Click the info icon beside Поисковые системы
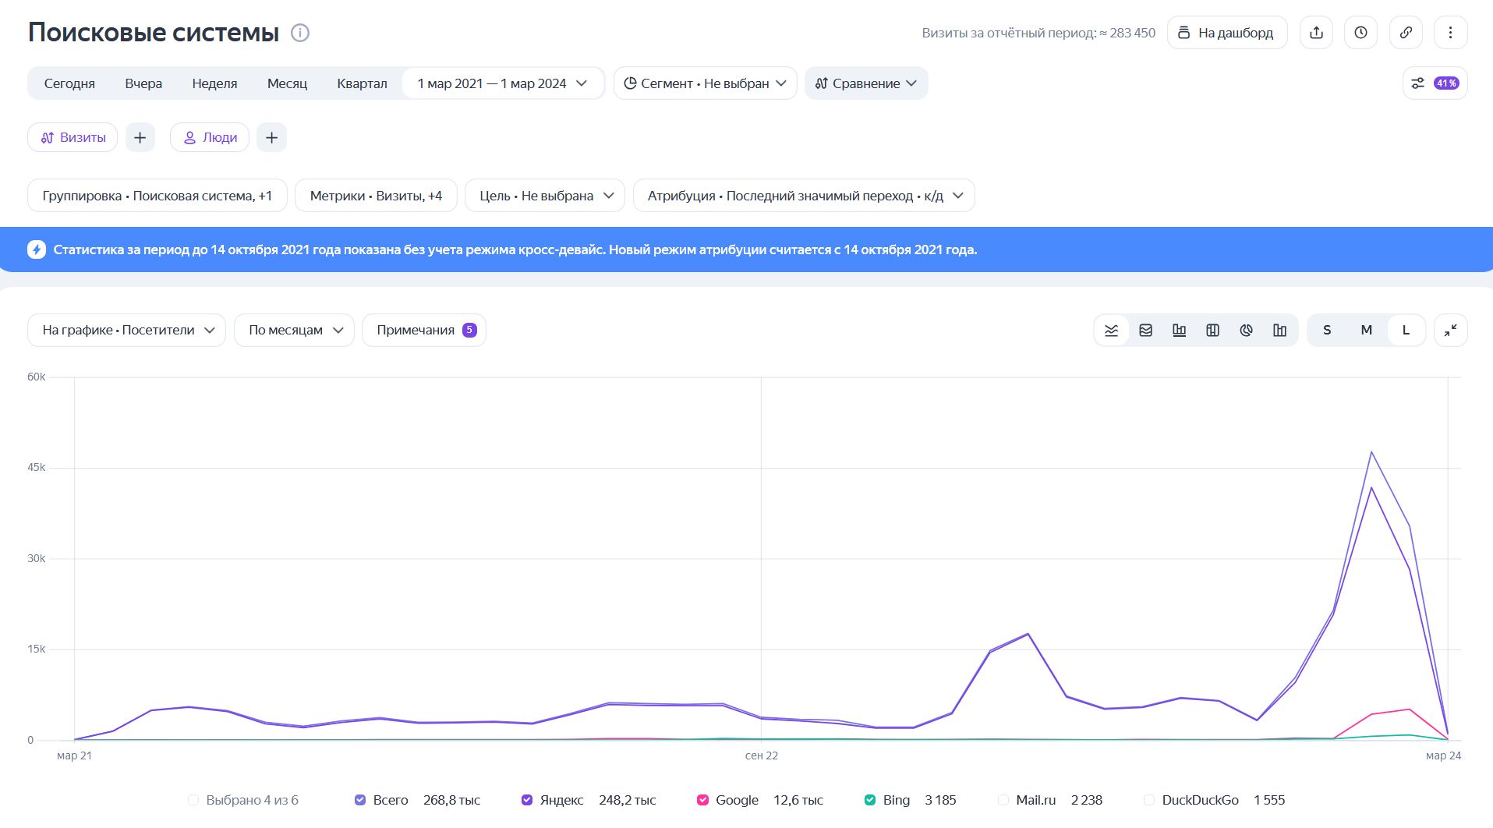 pyautogui.click(x=300, y=33)
